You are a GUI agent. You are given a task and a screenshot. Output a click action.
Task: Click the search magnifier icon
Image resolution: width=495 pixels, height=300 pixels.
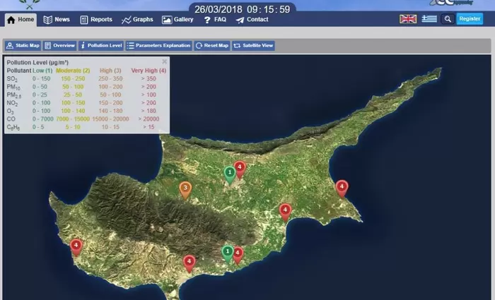pos(448,19)
